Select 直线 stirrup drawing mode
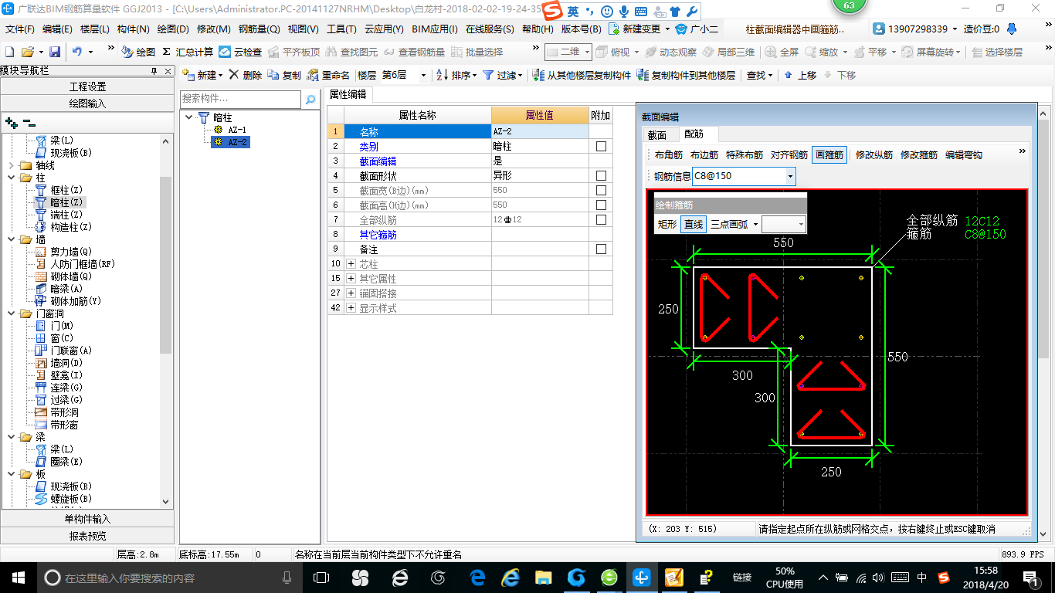Image resolution: width=1055 pixels, height=593 pixels. (x=694, y=224)
